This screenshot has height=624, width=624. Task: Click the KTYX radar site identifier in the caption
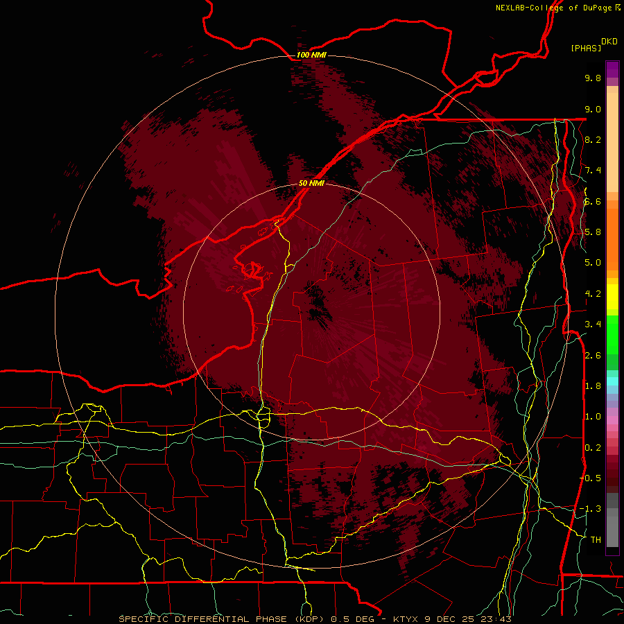(406, 619)
